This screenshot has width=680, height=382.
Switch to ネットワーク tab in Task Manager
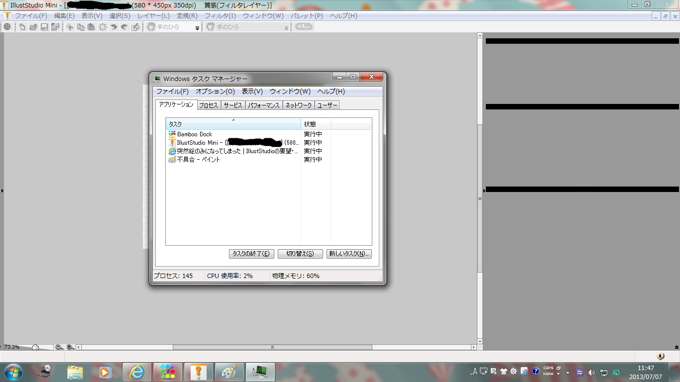(299, 105)
